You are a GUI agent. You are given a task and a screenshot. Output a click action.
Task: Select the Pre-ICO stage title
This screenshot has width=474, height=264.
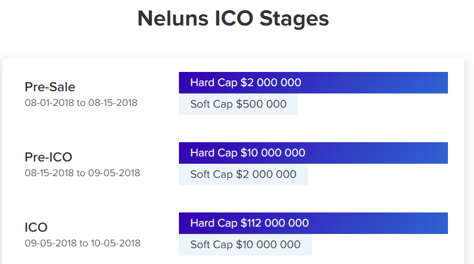click(49, 157)
